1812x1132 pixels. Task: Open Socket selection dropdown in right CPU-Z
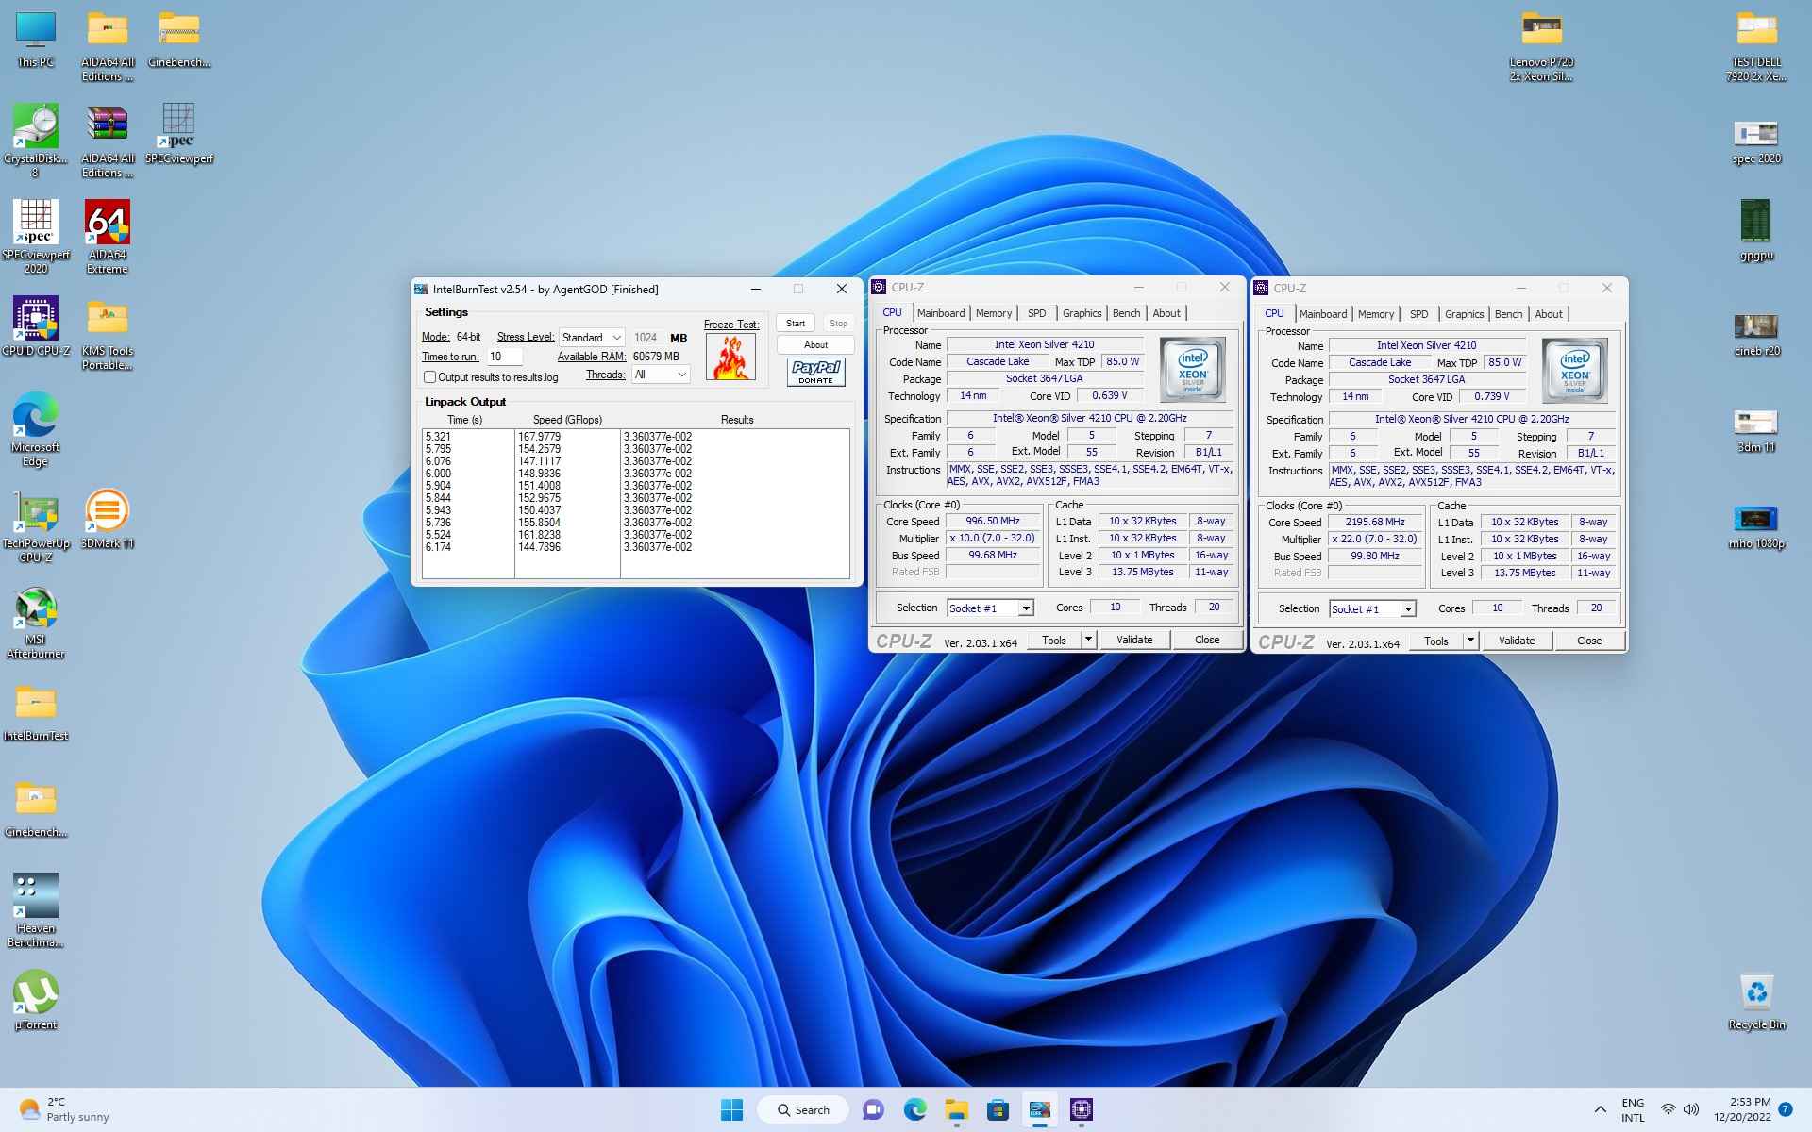coord(1372,609)
